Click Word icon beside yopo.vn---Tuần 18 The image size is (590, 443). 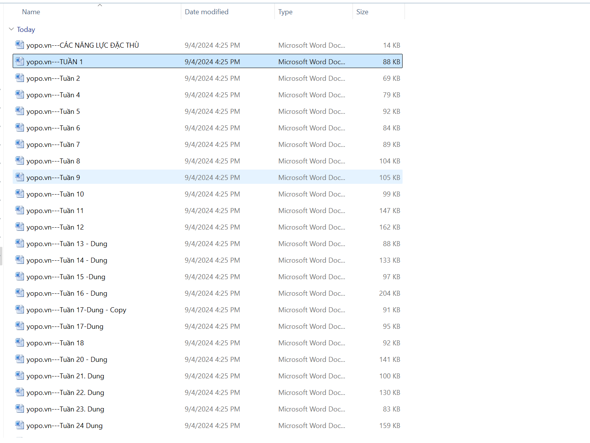point(20,342)
